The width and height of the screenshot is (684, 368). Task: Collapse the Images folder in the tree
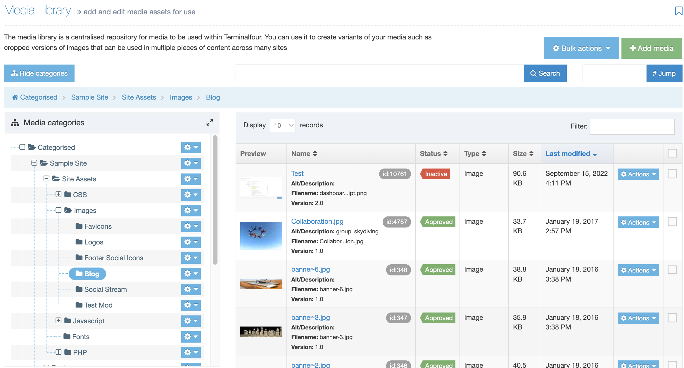point(58,210)
